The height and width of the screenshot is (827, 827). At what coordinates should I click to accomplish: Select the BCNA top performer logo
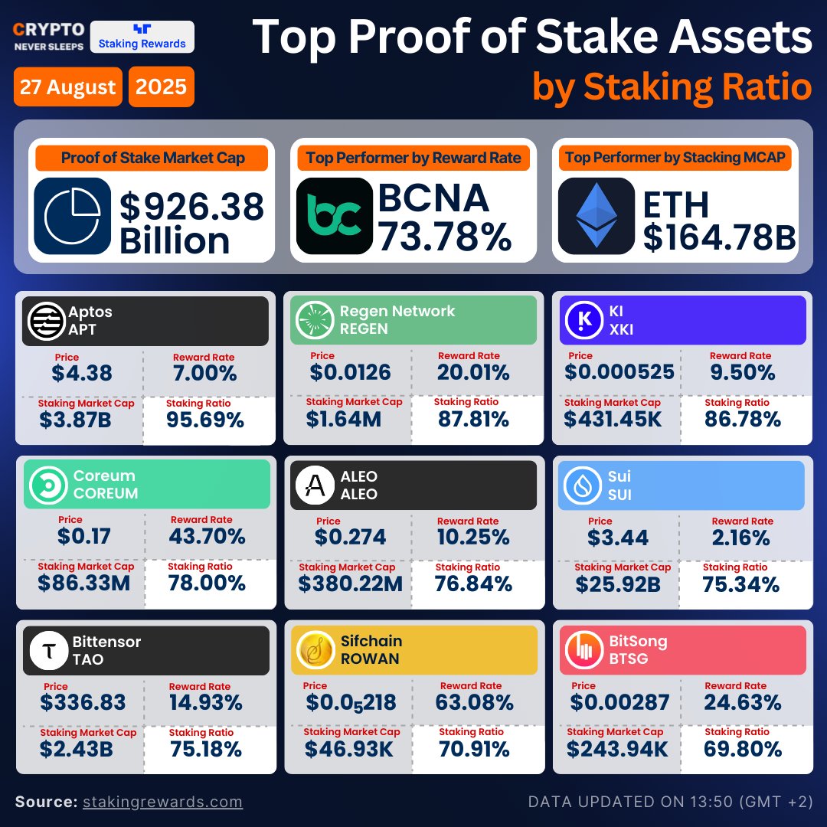334,216
